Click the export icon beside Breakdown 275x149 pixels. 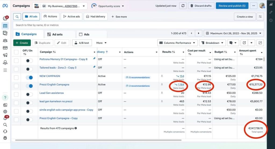click(x=244, y=43)
